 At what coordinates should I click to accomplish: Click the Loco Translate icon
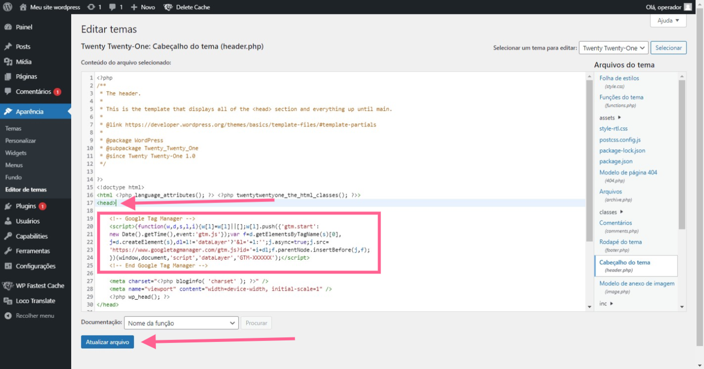pos(8,301)
